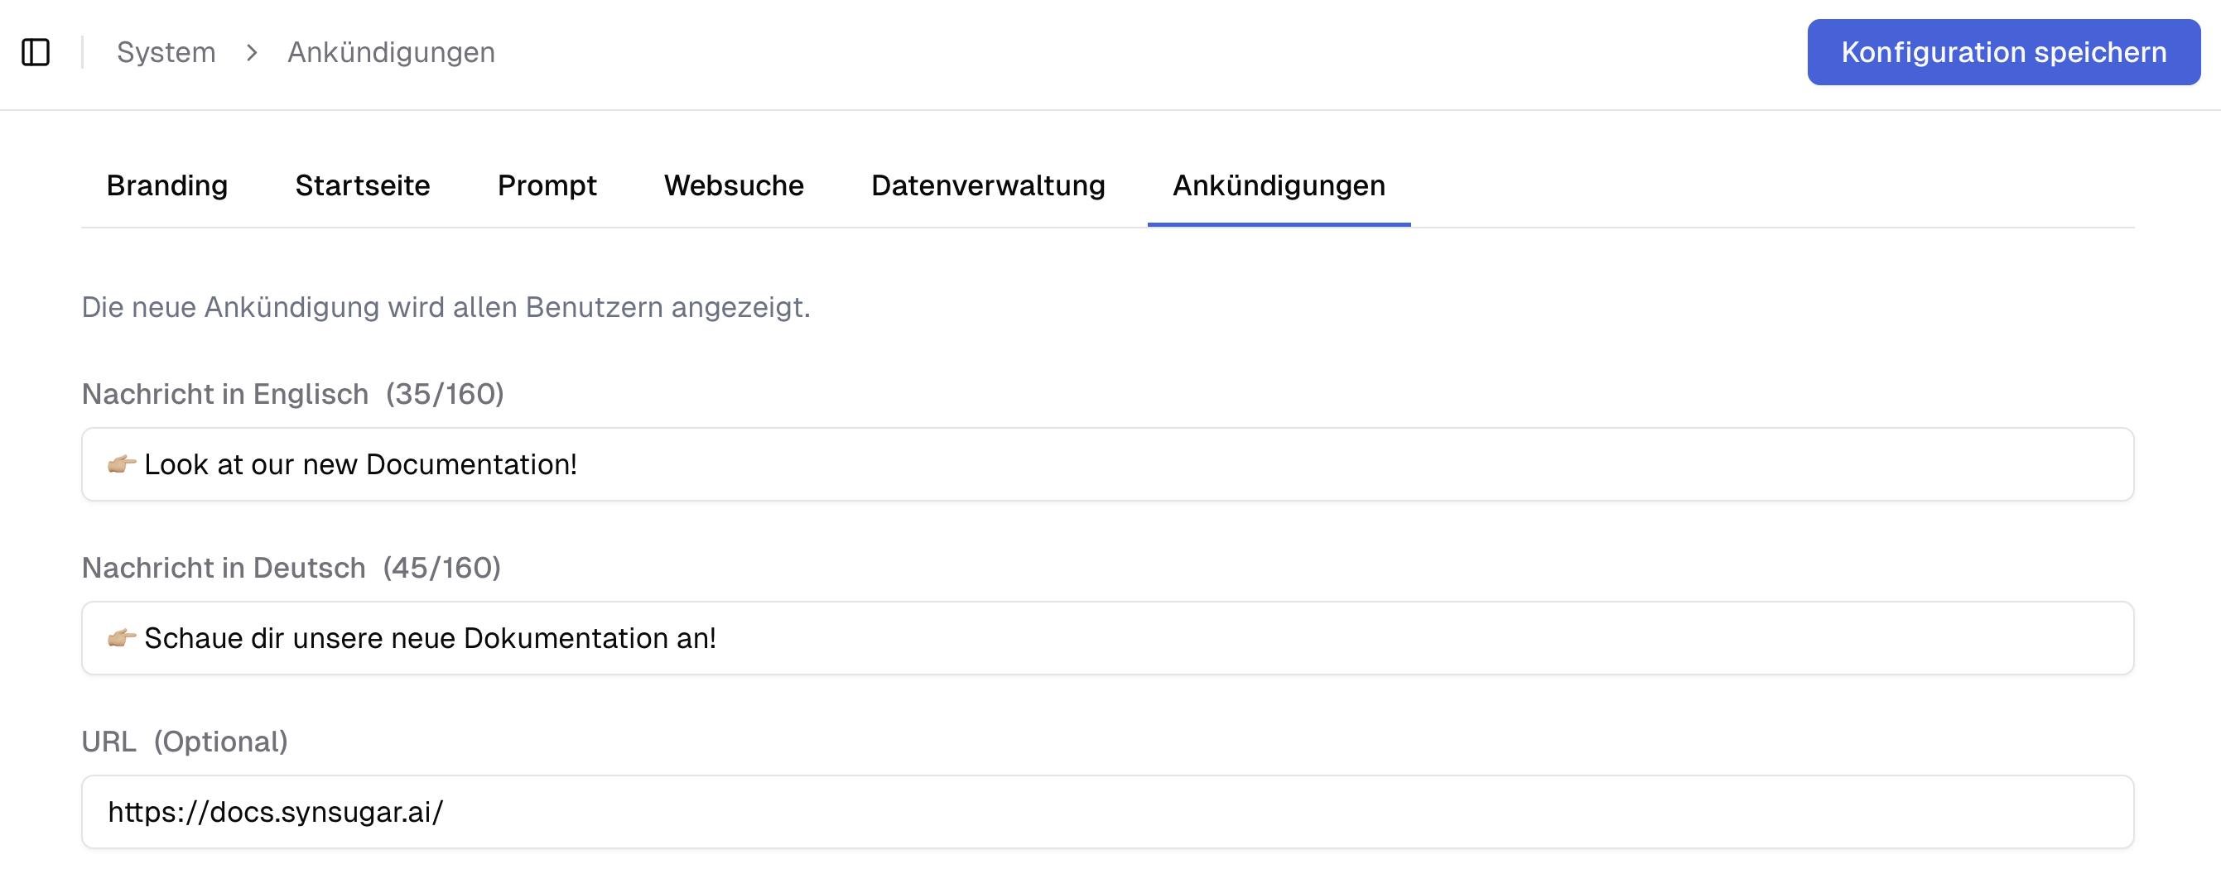
Task: Click the announcement description text for all users
Action: pyautogui.click(x=446, y=306)
